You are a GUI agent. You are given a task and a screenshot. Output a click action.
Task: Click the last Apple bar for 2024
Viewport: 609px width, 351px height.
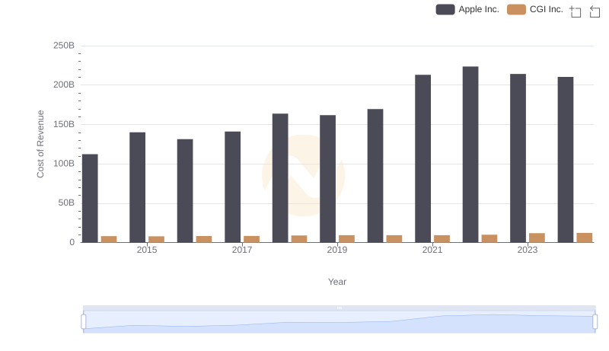pos(566,160)
